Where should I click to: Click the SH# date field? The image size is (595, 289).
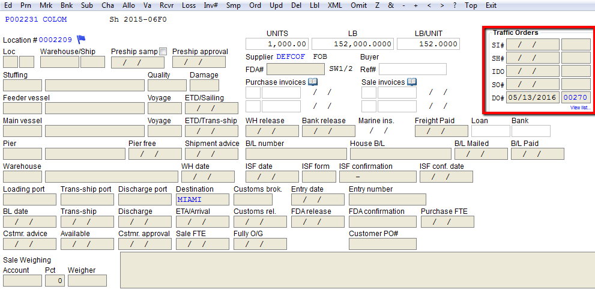click(x=533, y=58)
